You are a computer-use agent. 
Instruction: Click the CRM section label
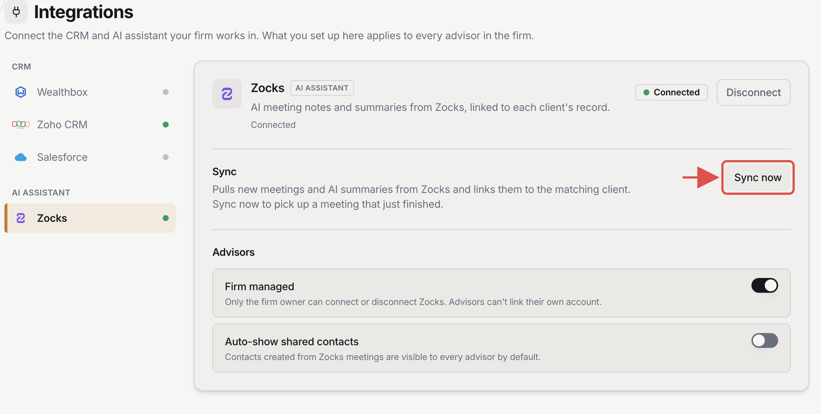pos(21,67)
